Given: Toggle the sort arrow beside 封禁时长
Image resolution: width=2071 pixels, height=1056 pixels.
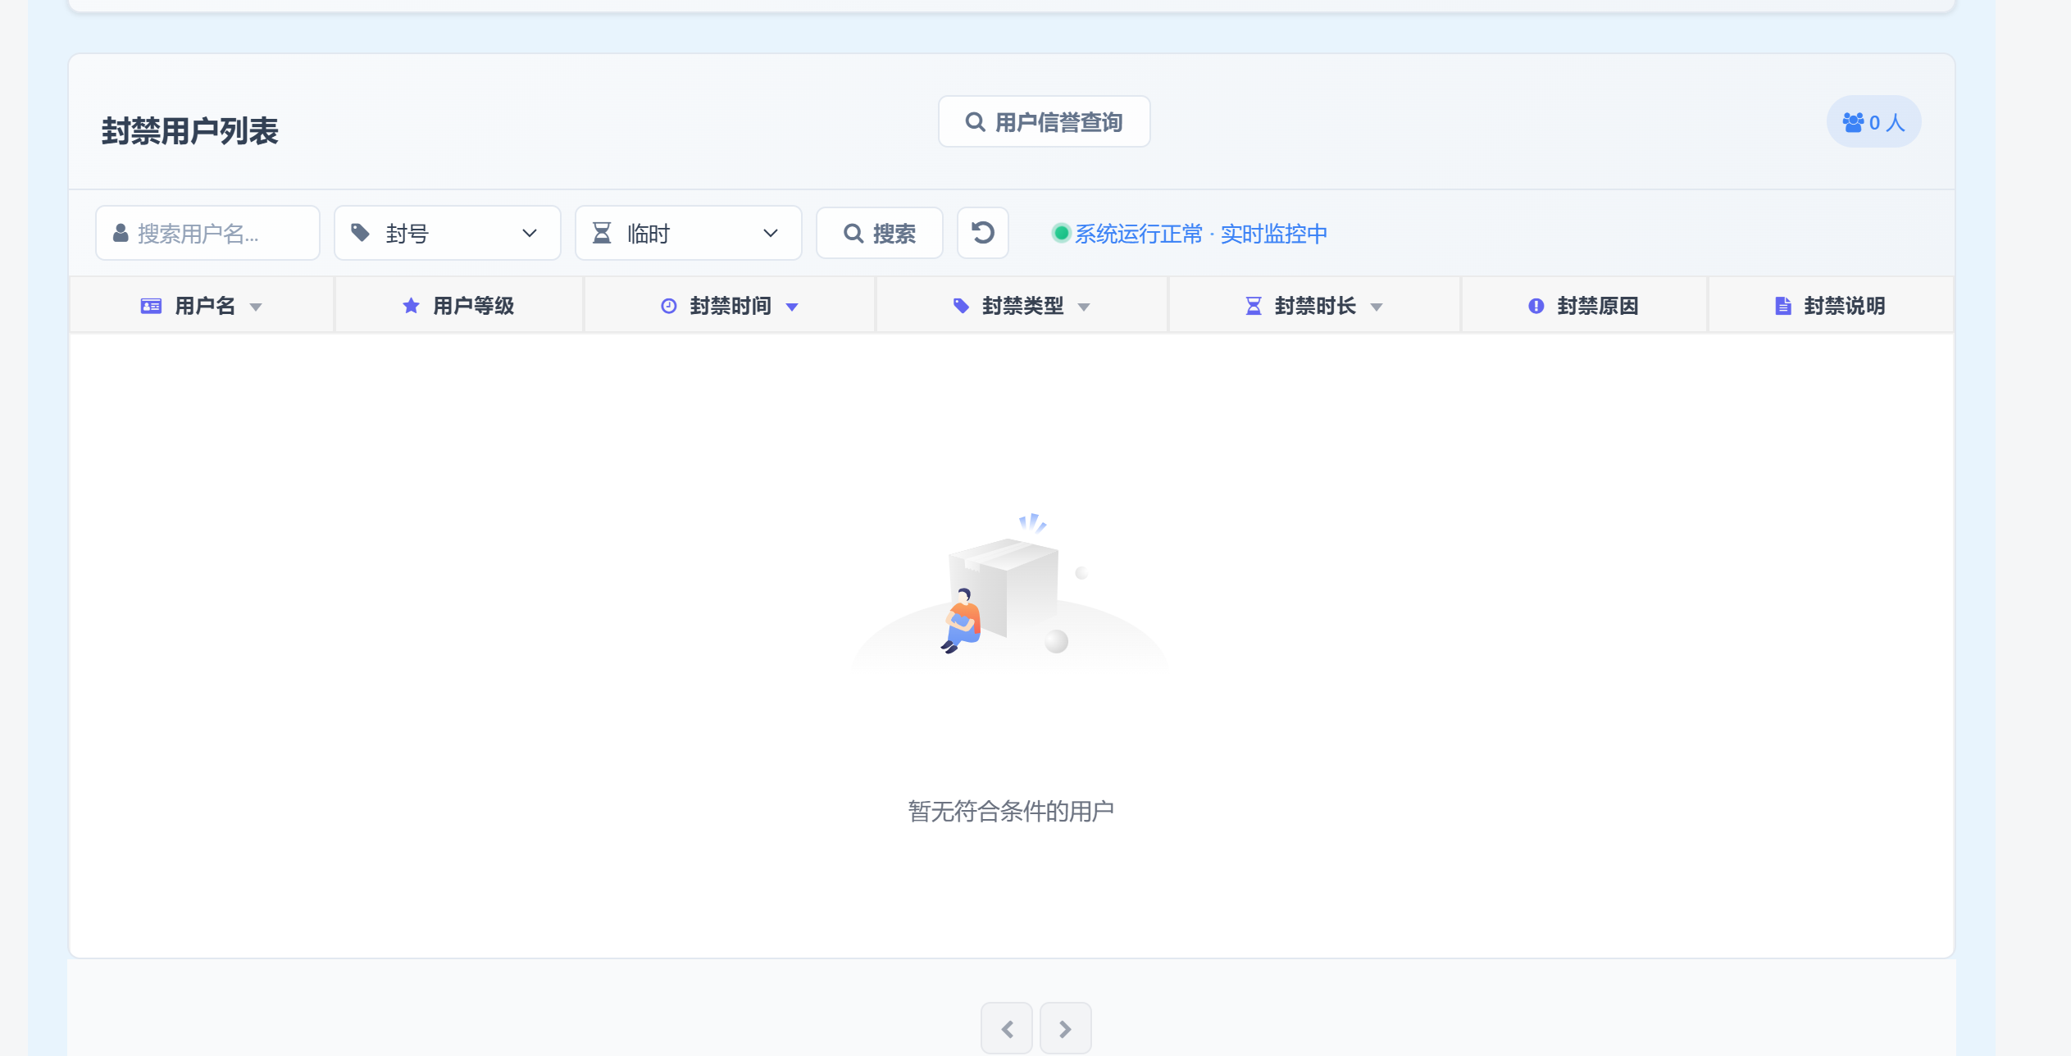Looking at the screenshot, I should [1377, 307].
